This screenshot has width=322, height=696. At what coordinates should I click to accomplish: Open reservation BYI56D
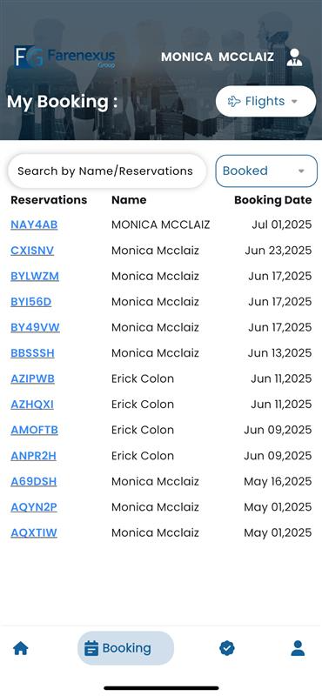point(31,302)
